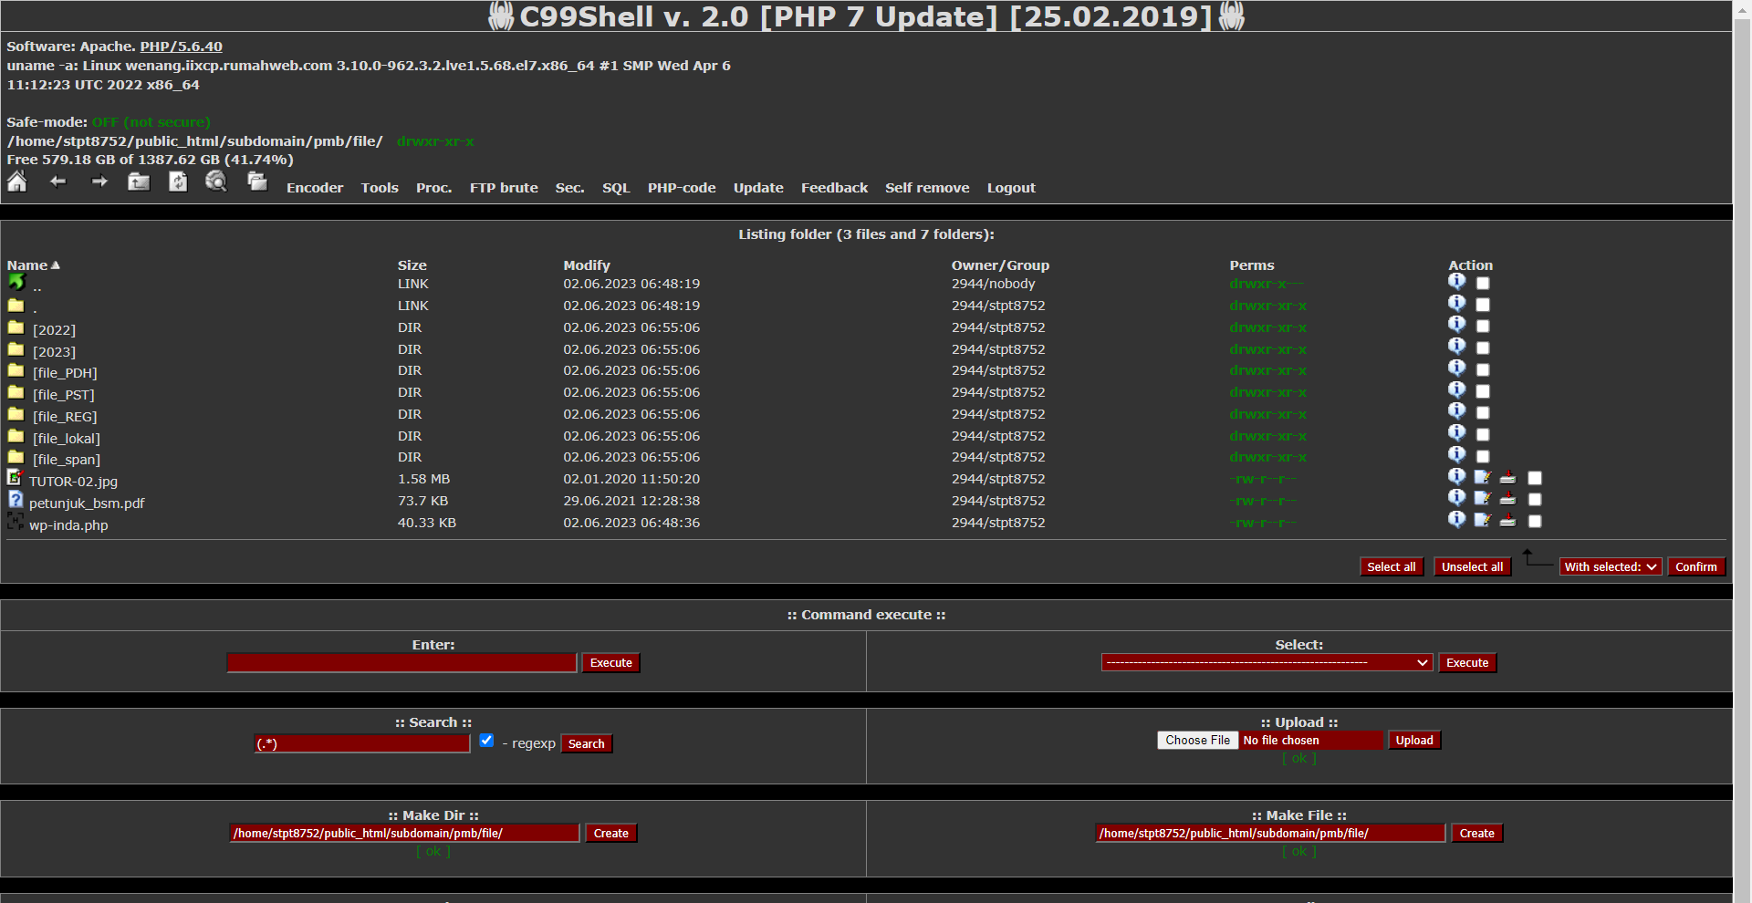Open info for the [file_lokal] folder
This screenshot has width=1752, height=903.
[1456, 432]
